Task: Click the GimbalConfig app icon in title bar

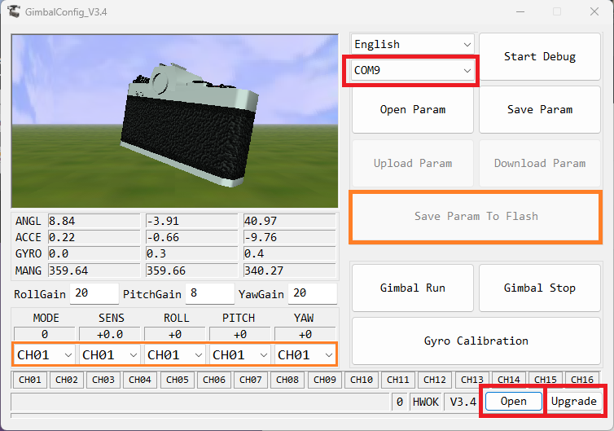Action: pyautogui.click(x=14, y=11)
